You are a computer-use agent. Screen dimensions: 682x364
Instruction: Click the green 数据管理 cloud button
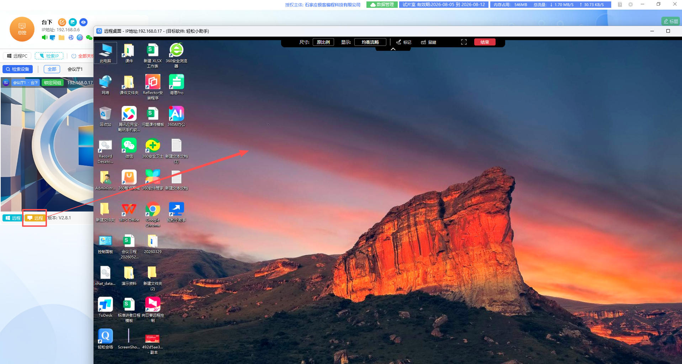[x=382, y=5]
